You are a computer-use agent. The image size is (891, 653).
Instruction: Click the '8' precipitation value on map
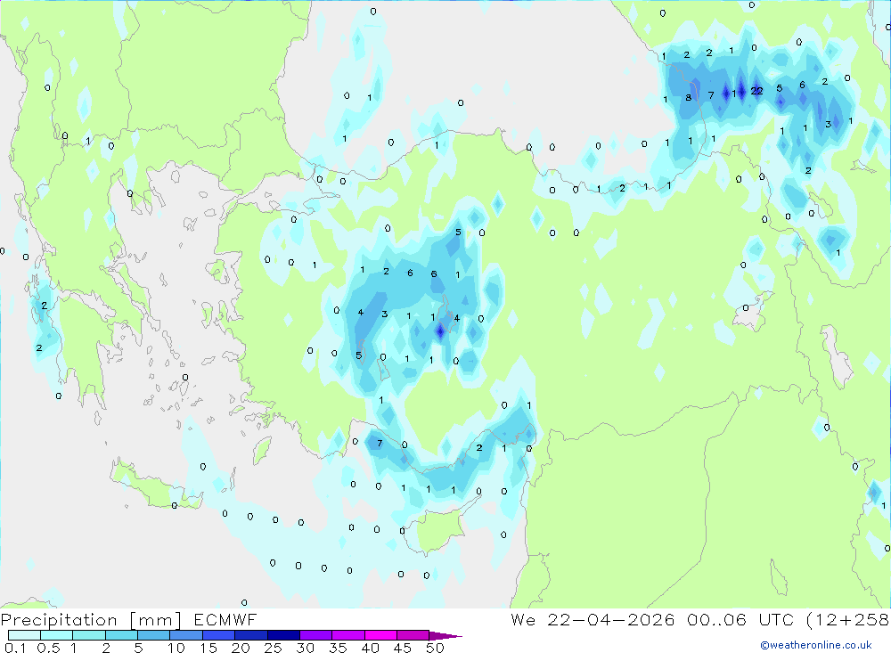tap(688, 97)
